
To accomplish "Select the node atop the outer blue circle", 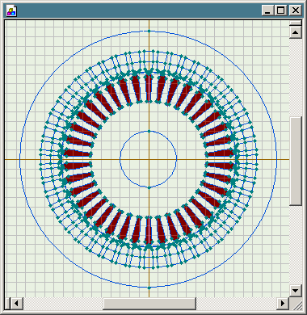I will pos(149,31).
